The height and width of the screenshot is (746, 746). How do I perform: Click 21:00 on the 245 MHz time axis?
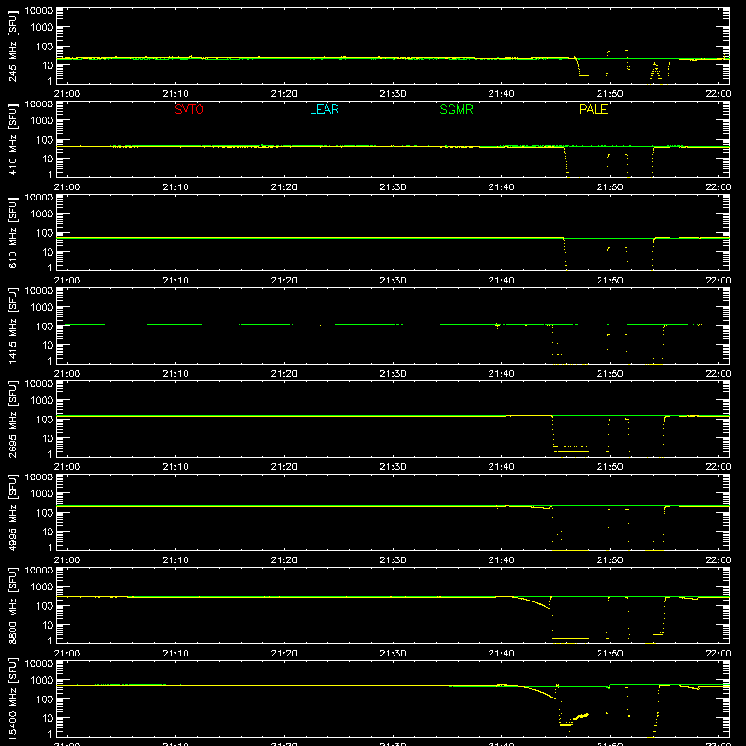67,94
